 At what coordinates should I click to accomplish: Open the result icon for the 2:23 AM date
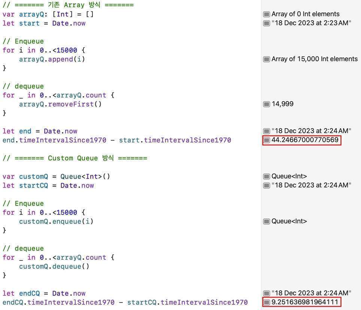click(267, 23)
